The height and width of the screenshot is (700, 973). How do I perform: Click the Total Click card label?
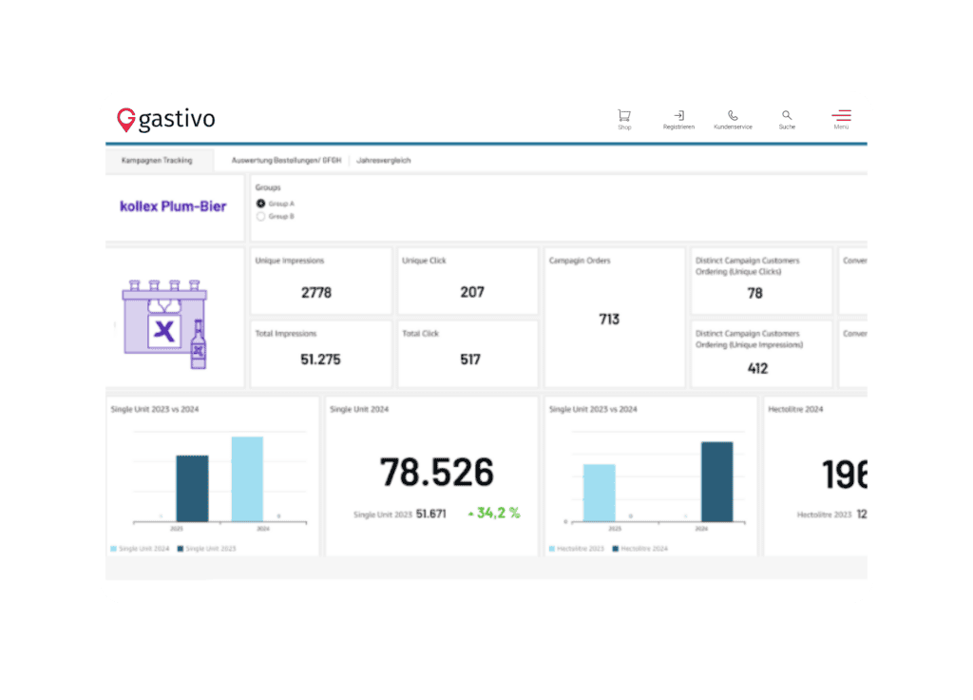pos(420,334)
